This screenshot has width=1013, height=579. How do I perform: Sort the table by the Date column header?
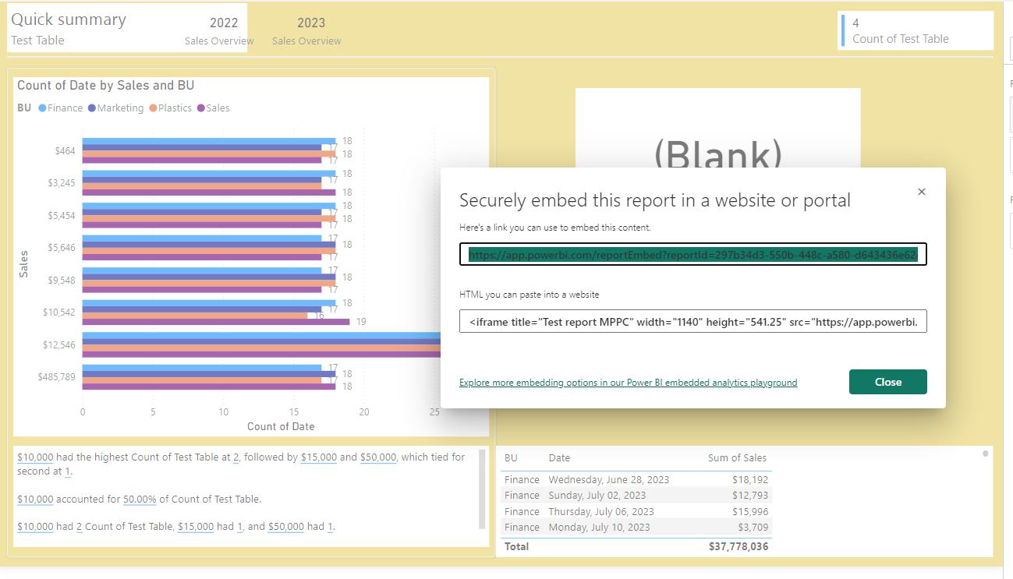[x=559, y=458]
